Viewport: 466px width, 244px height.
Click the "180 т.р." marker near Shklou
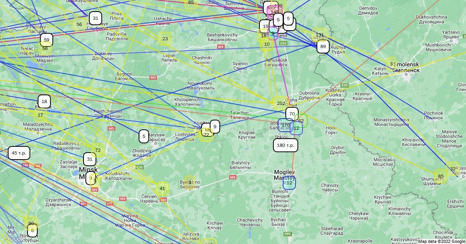point(285,145)
